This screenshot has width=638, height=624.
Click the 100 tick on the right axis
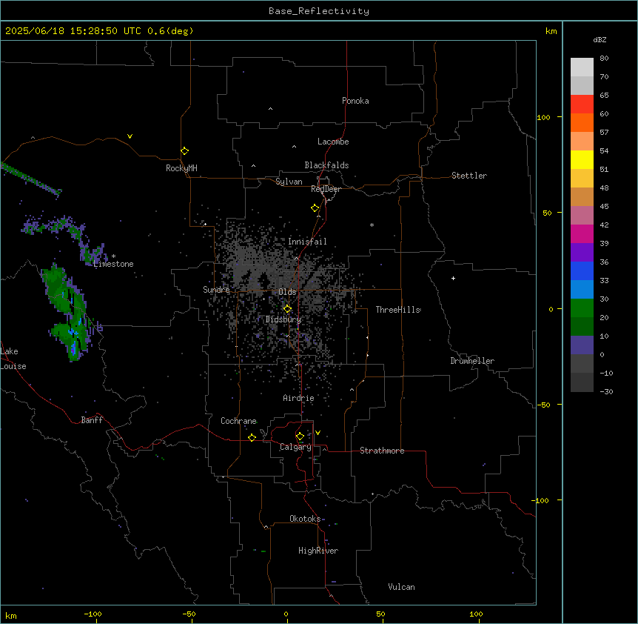click(x=543, y=117)
